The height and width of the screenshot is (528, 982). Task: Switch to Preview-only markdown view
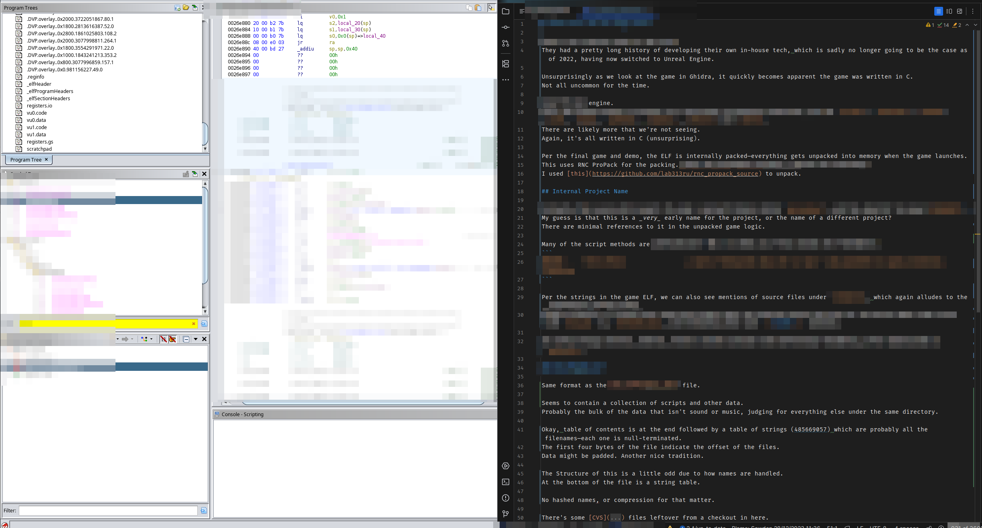960,11
